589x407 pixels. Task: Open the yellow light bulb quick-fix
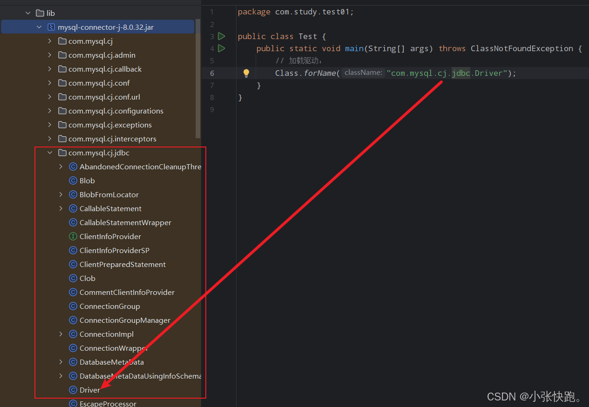(x=246, y=73)
